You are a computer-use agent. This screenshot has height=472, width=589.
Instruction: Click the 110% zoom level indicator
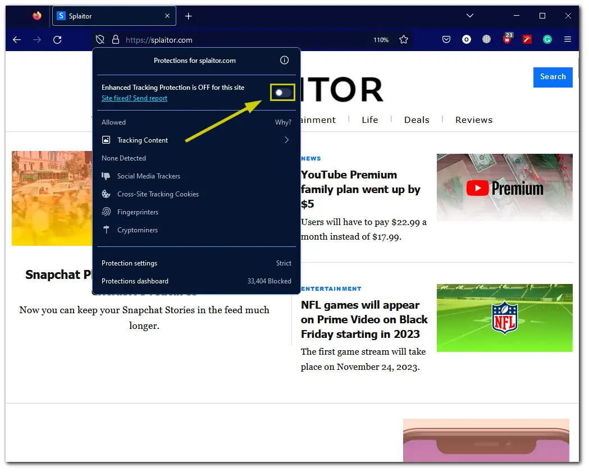coord(381,40)
